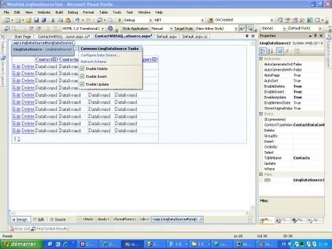Select the <form#form1> tag in tag navigator

[x=125, y=219]
